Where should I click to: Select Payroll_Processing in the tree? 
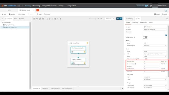[10, 25]
